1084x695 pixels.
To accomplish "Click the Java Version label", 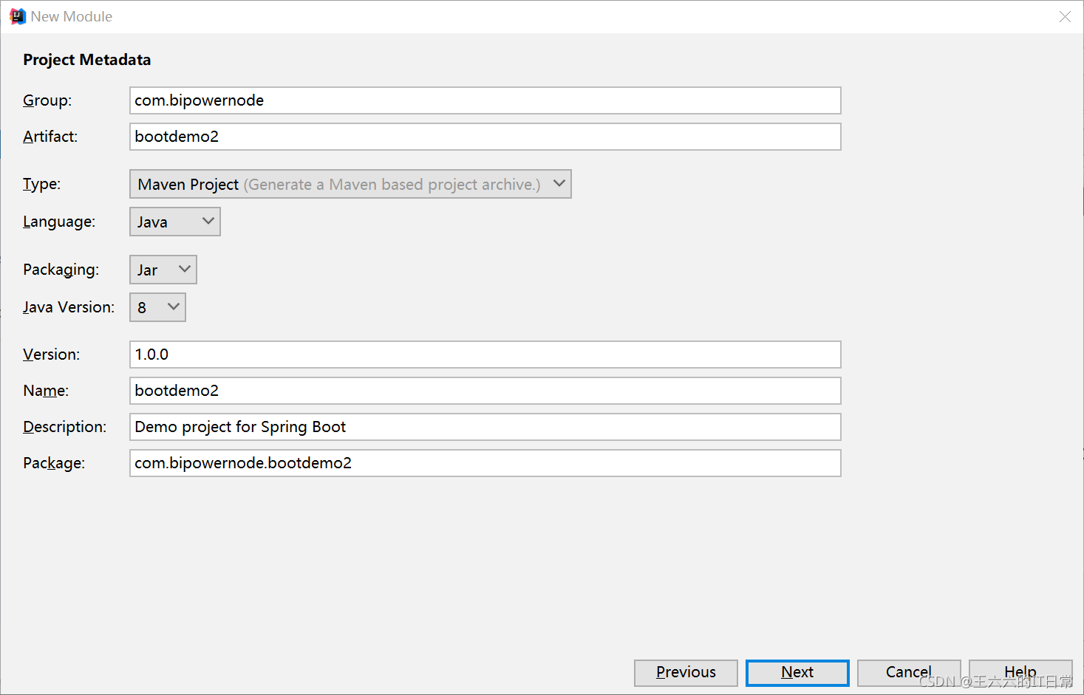I will 69,307.
